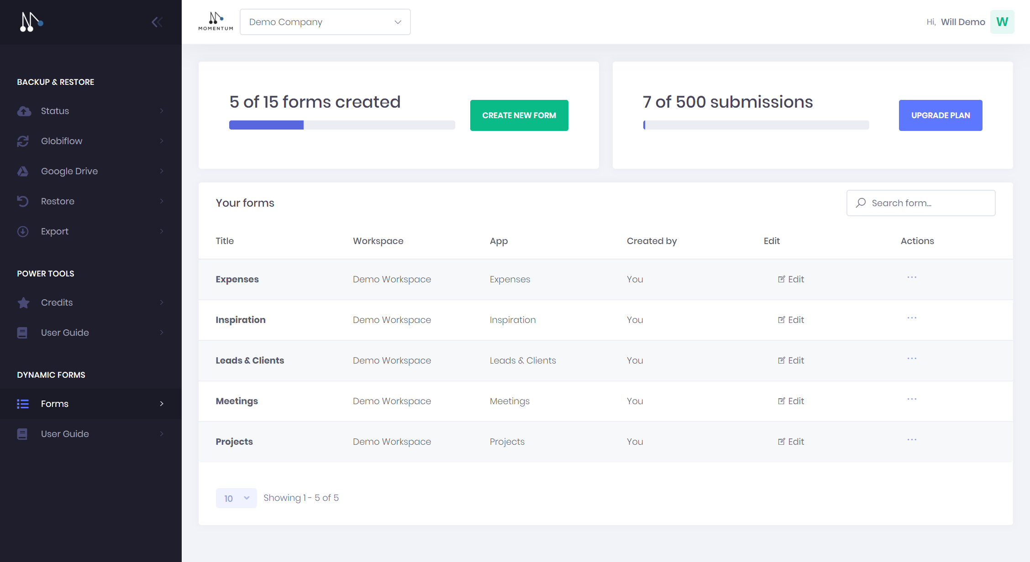The width and height of the screenshot is (1030, 562).
Task: Click Edit link for Leads & Clients
Action: coord(791,360)
